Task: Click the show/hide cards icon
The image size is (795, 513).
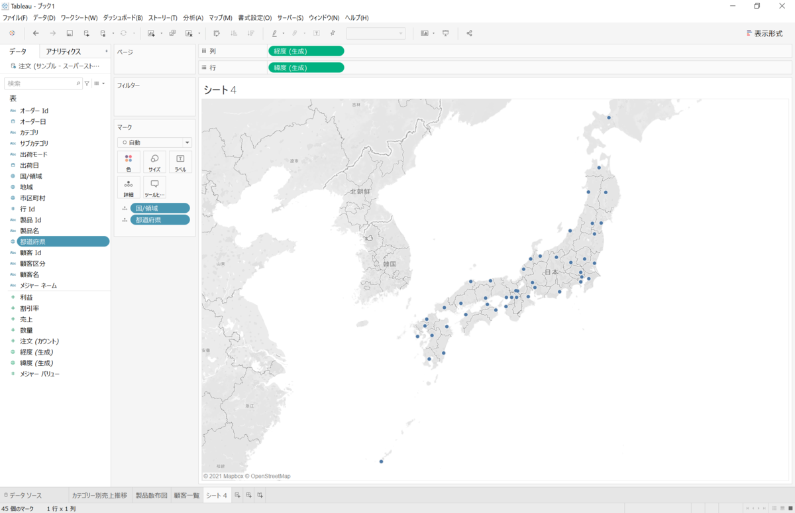Action: (425, 33)
